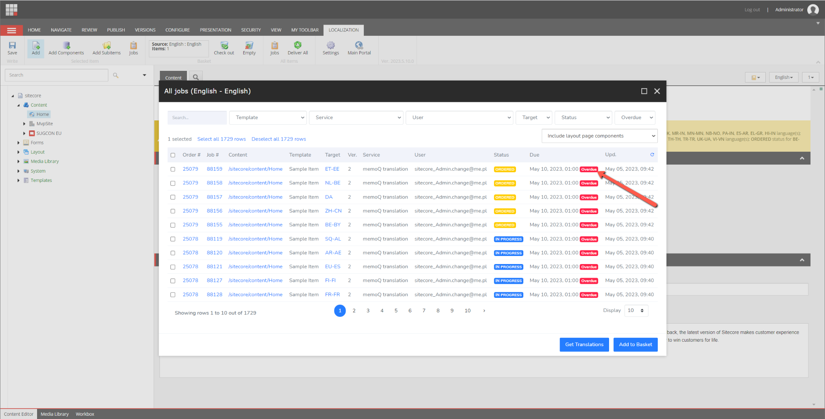Click the Sitecore launchpad grid icon

pyautogui.click(x=11, y=9)
